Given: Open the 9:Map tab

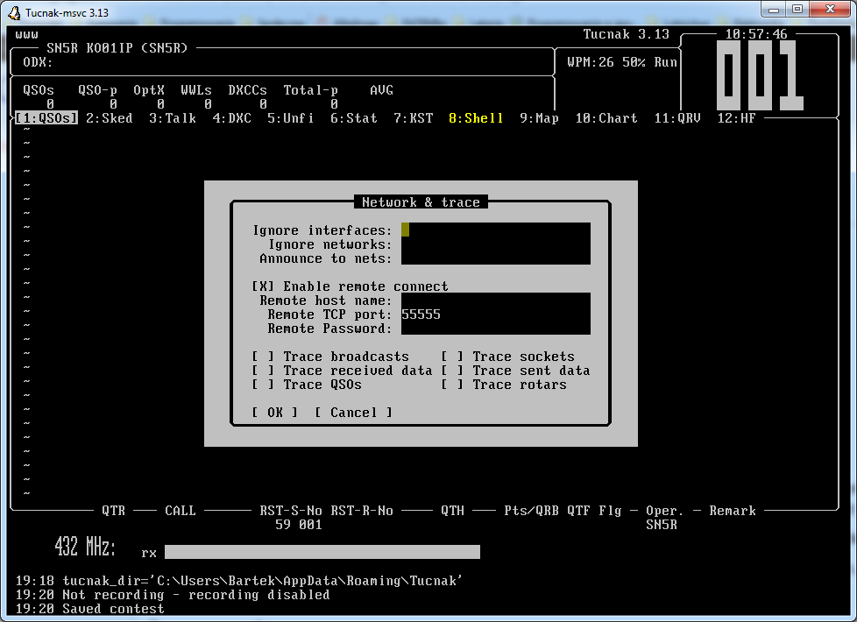Looking at the screenshot, I should (x=539, y=118).
